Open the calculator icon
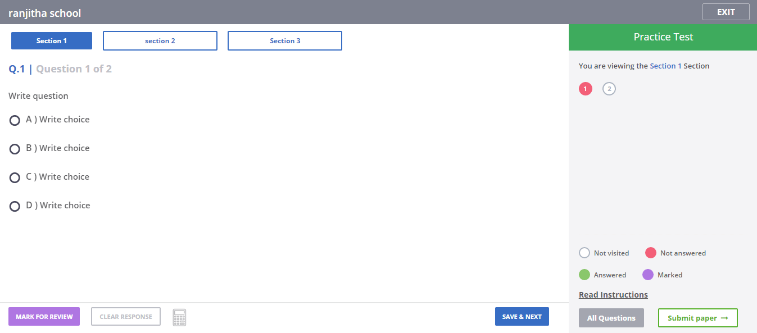 pos(179,317)
